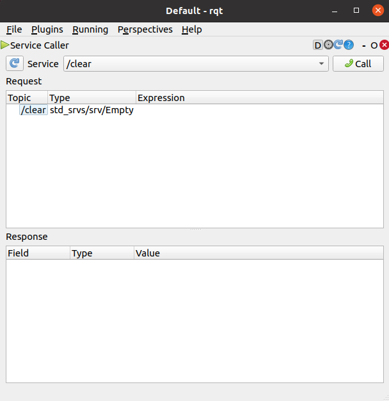
Task: Click the splitter handle between Request and Response
Action: (196, 230)
